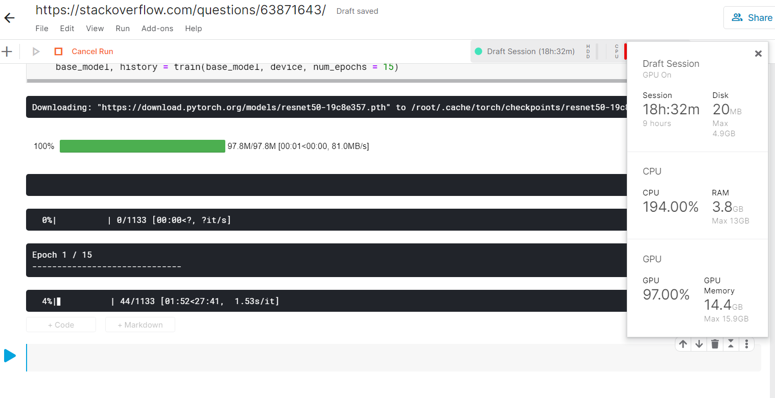This screenshot has height=398, width=775.
Task: Open the Help menu
Action: [x=194, y=29]
